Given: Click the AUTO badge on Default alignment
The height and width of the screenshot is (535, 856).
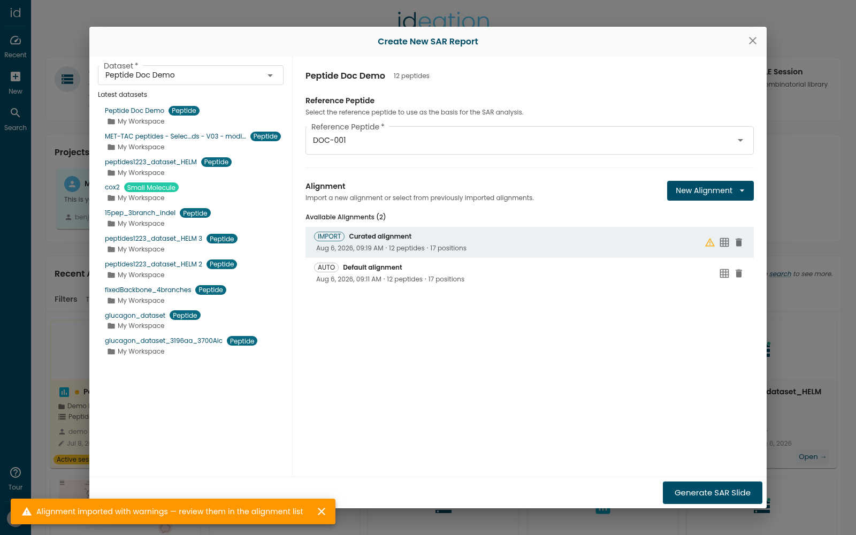Looking at the screenshot, I should (326, 267).
